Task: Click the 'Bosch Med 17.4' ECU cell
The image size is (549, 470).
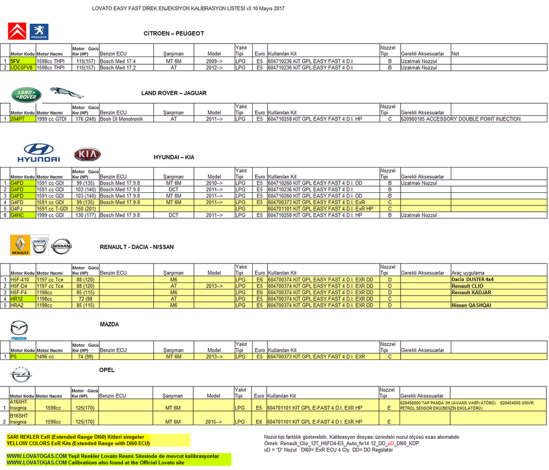Action: [x=126, y=61]
